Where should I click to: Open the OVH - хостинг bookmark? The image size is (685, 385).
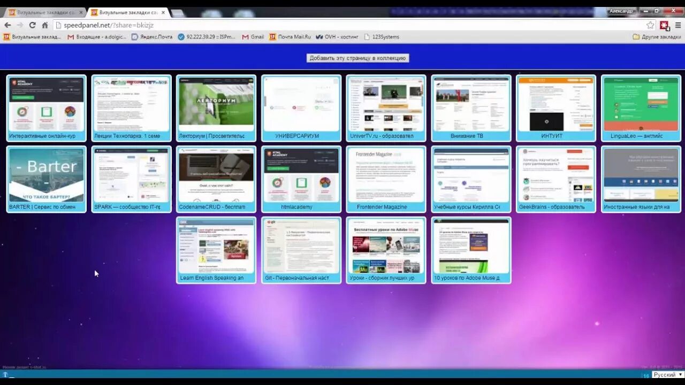(x=338, y=37)
